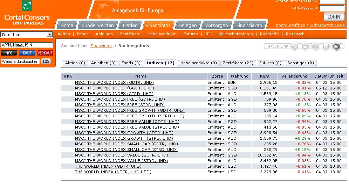This screenshot has width=349, height=189.
Task: Open IPO in the orange submenu
Action: coord(209,34)
